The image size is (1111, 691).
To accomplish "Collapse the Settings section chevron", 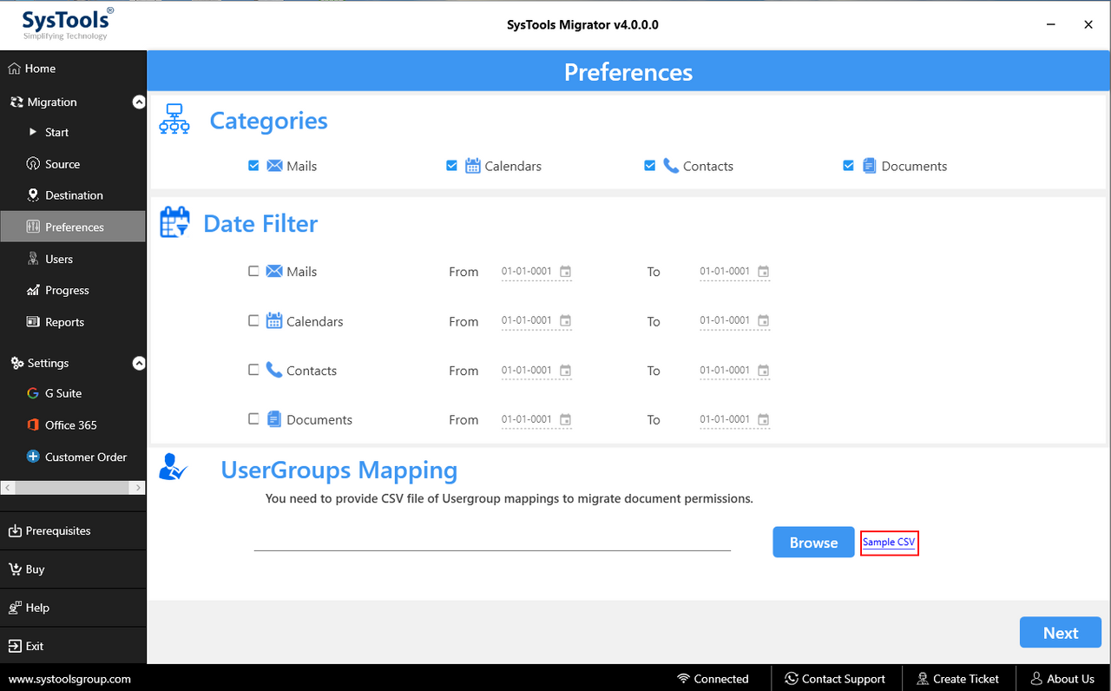I will [138, 363].
